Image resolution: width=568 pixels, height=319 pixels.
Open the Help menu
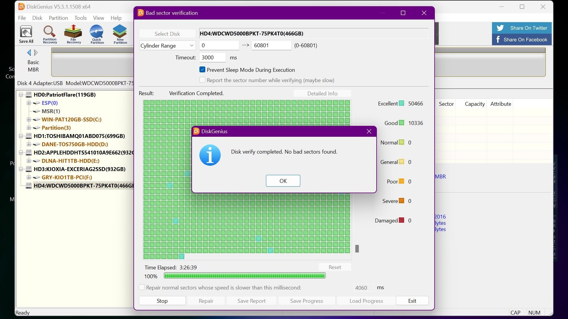click(116, 18)
